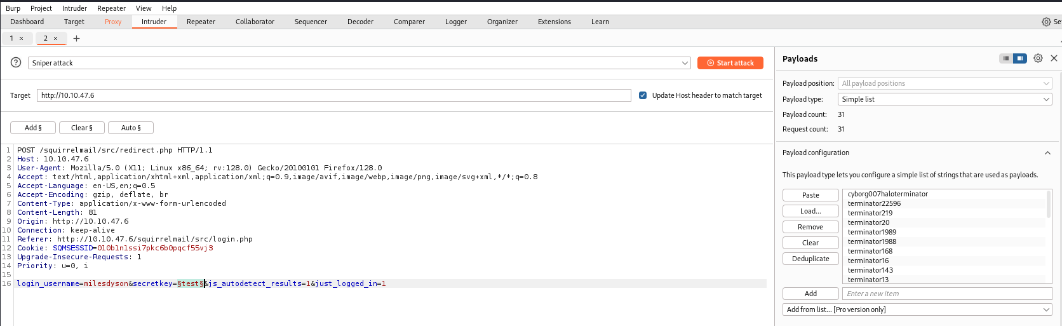This screenshot has width=1062, height=326.
Task: Select payload terminator143
Action: click(870, 270)
